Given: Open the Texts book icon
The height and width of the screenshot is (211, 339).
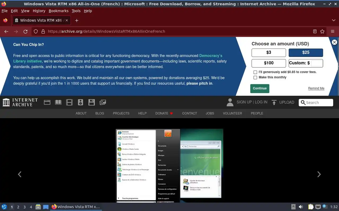Looking at the screenshot, I should pos(58,102).
